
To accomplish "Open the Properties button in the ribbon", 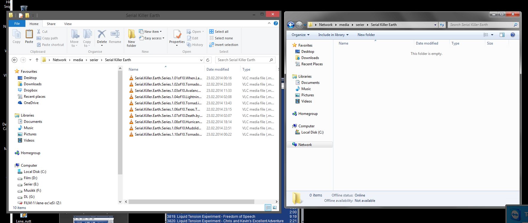I will point(177,37).
